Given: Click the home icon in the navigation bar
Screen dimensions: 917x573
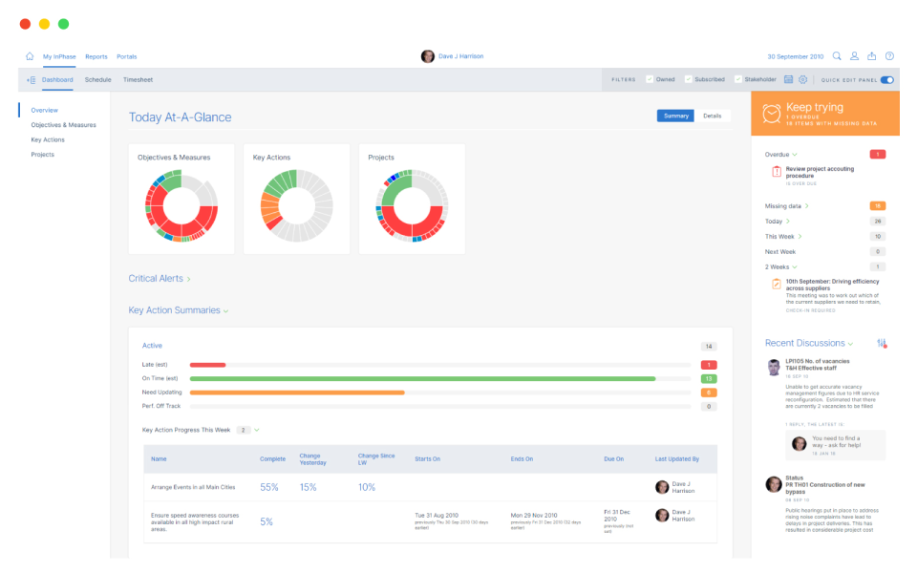Looking at the screenshot, I should (29, 56).
